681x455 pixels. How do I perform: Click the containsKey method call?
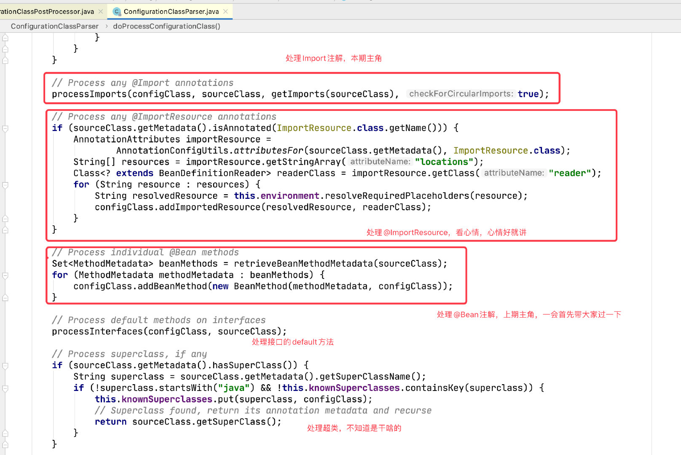434,388
